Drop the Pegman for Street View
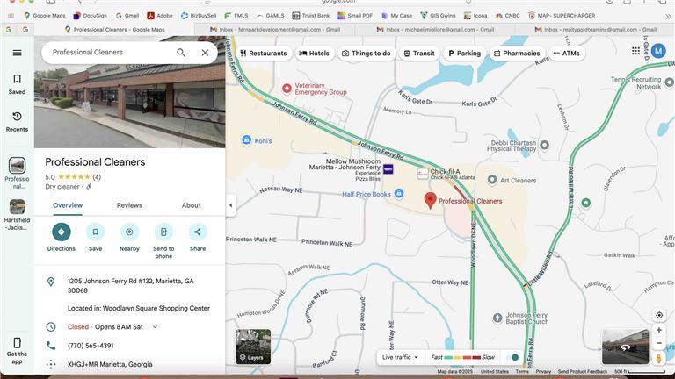 (x=659, y=358)
